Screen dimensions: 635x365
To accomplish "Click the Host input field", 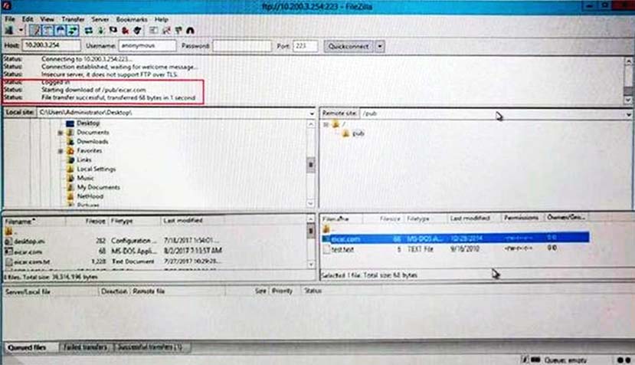I will point(51,45).
